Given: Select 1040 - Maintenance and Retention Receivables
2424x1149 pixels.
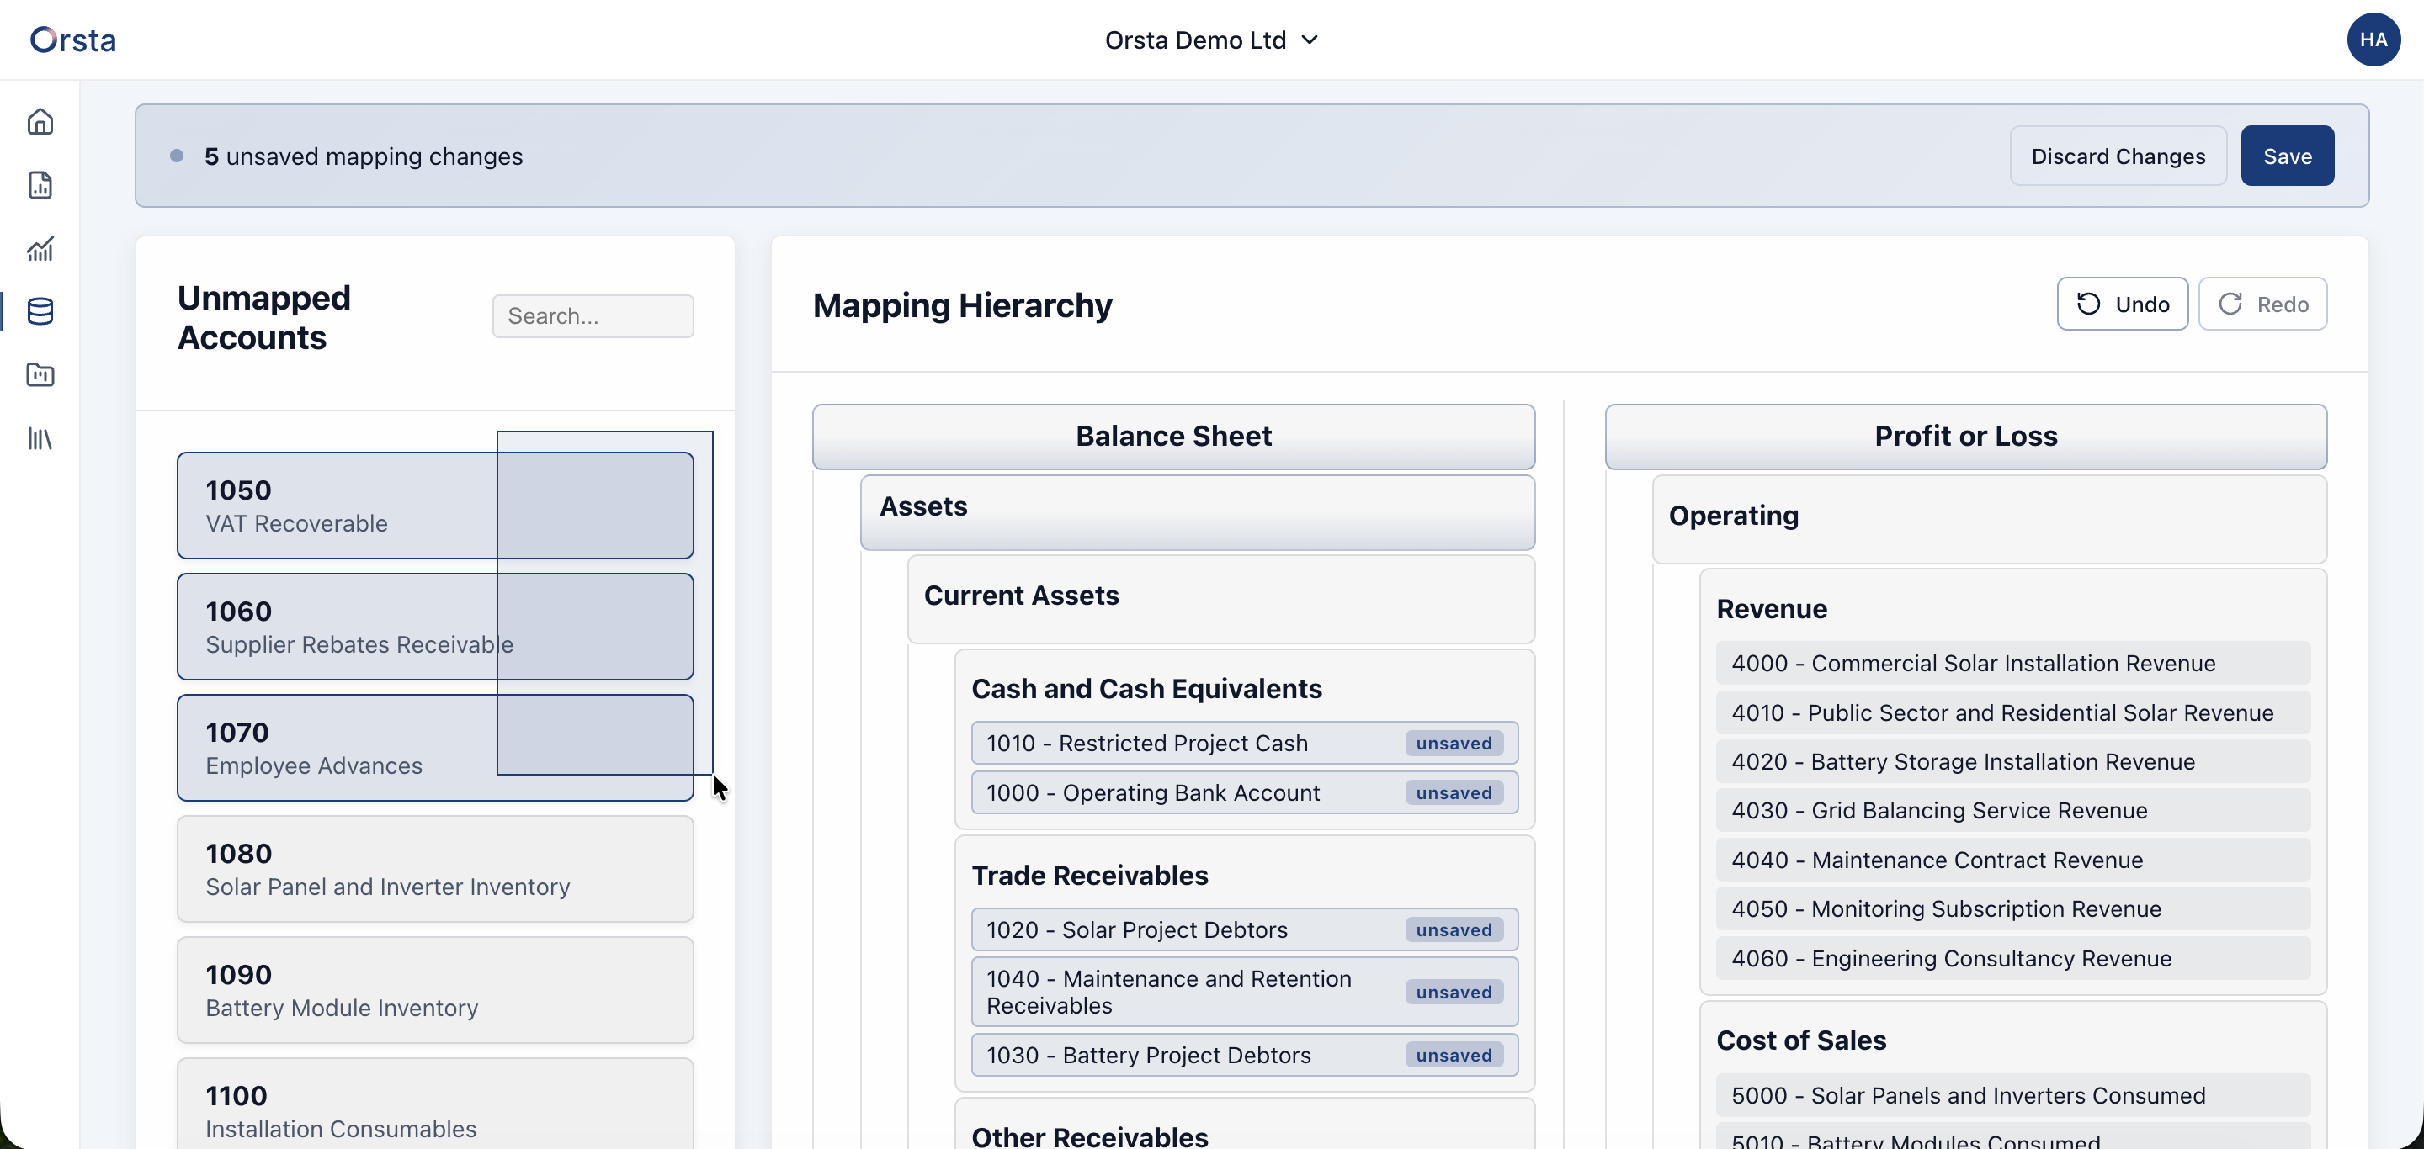Looking at the screenshot, I should (x=1244, y=992).
